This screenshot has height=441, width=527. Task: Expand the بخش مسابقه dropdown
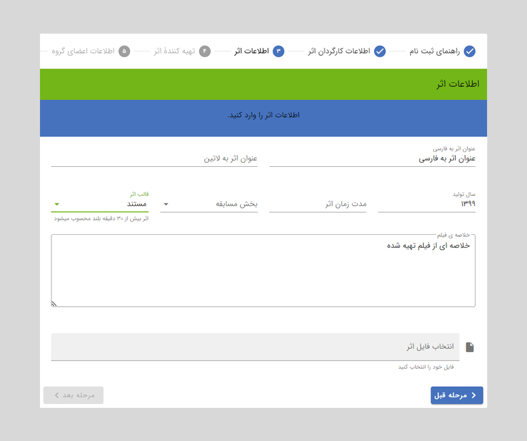click(166, 204)
